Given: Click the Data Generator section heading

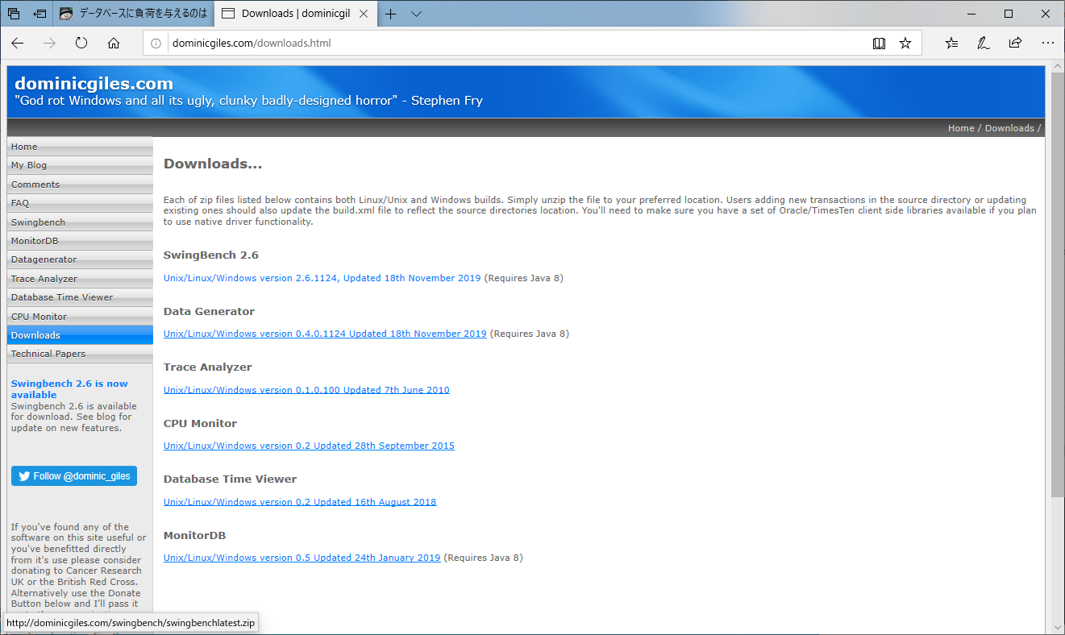Looking at the screenshot, I should point(209,311).
